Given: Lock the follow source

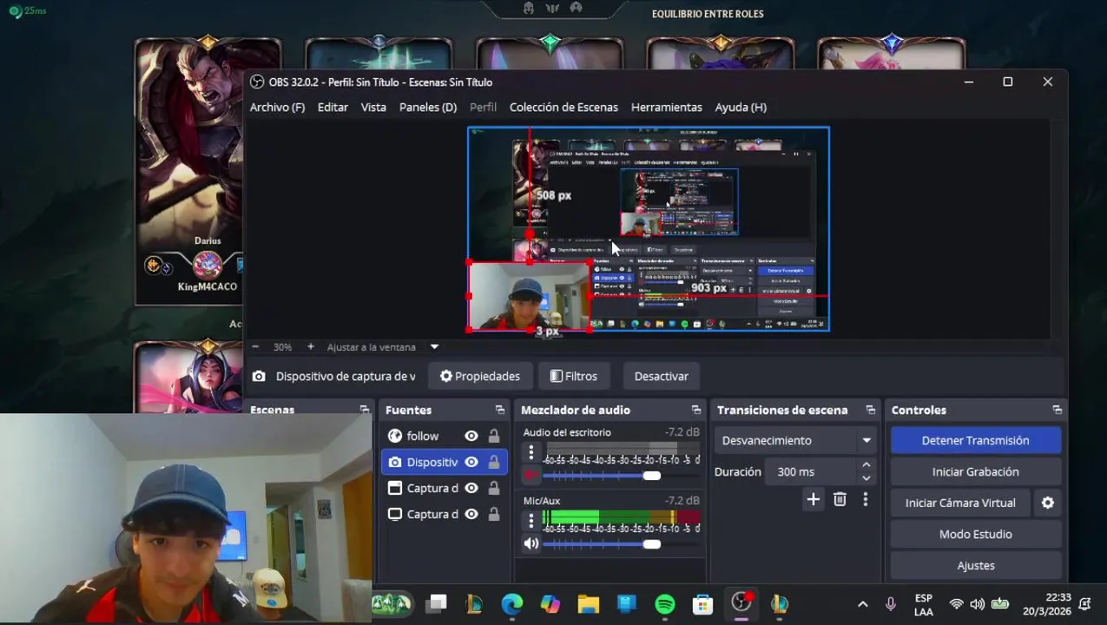Looking at the screenshot, I should point(493,436).
